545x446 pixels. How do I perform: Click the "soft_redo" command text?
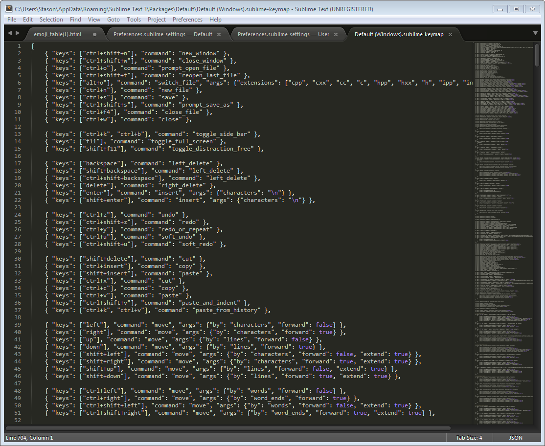tap(199, 244)
